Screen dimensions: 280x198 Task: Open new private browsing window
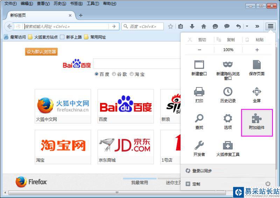[228, 70]
